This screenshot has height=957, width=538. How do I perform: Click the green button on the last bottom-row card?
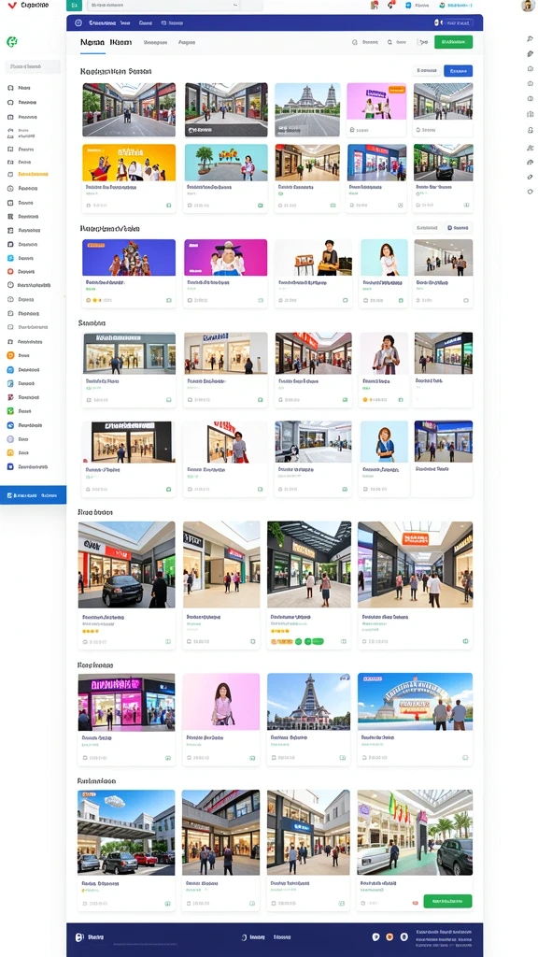point(447,901)
